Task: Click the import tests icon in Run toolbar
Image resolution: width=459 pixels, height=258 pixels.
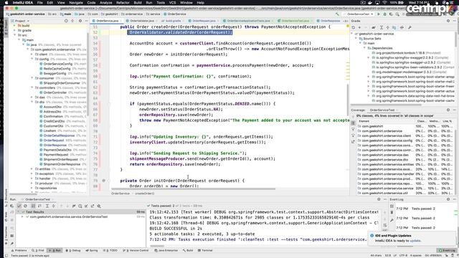Action: [x=86, y=206]
